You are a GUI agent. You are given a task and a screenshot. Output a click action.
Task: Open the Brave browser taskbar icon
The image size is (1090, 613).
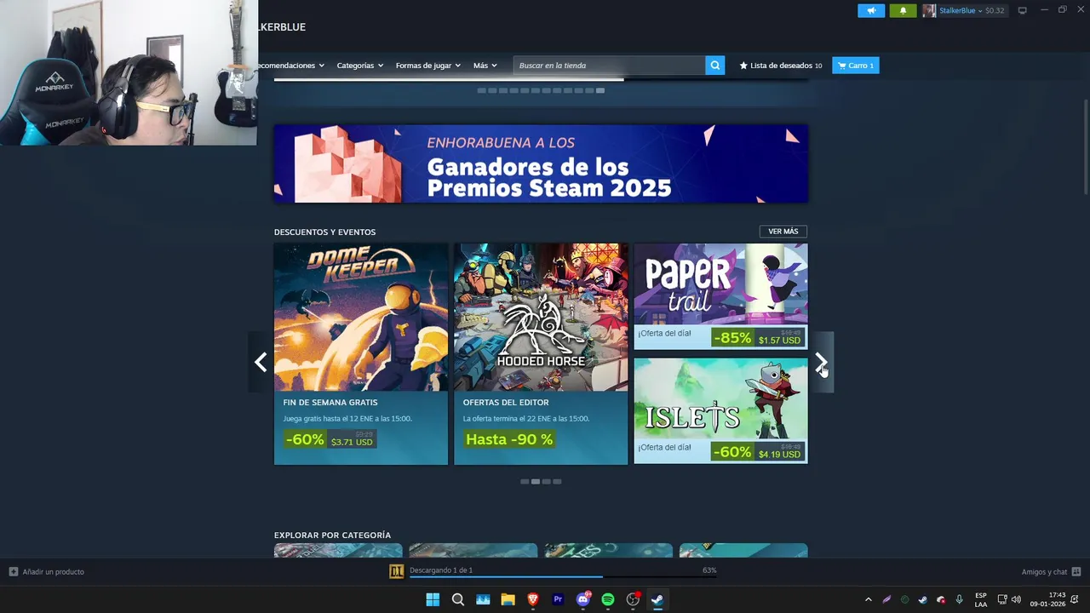pyautogui.click(x=533, y=599)
